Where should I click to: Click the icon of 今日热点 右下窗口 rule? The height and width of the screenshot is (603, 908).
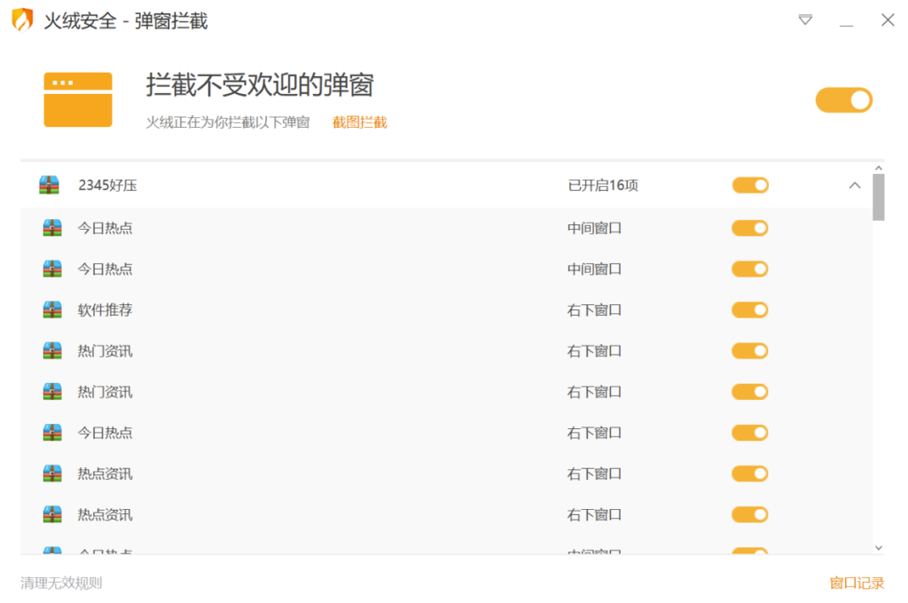52,433
